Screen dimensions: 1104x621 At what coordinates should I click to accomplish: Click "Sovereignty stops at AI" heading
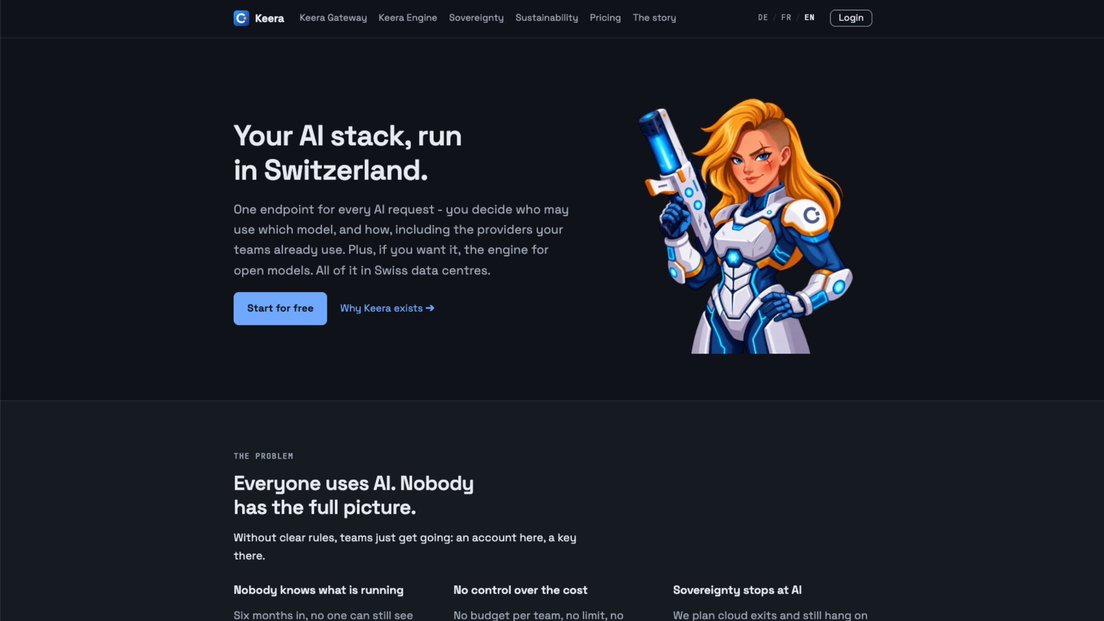click(x=737, y=590)
